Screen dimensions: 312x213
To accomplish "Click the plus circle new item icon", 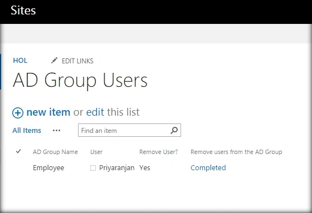I will (18, 113).
